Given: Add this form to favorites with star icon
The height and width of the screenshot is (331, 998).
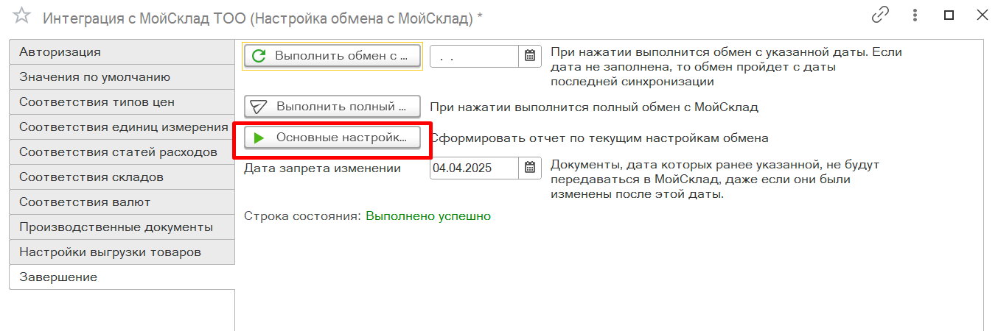Looking at the screenshot, I should coord(23,16).
